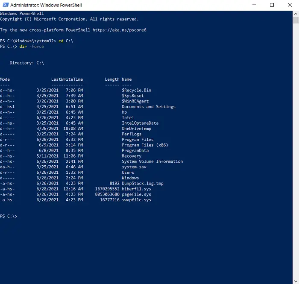Screen dimensions: 299x284
Task: Click the DumpStack.log.tmp file name
Action: coord(143,183)
